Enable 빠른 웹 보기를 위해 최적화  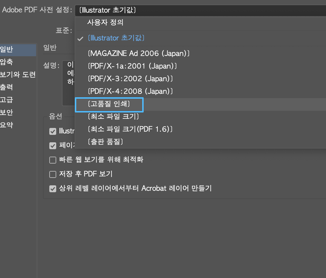click(53, 160)
